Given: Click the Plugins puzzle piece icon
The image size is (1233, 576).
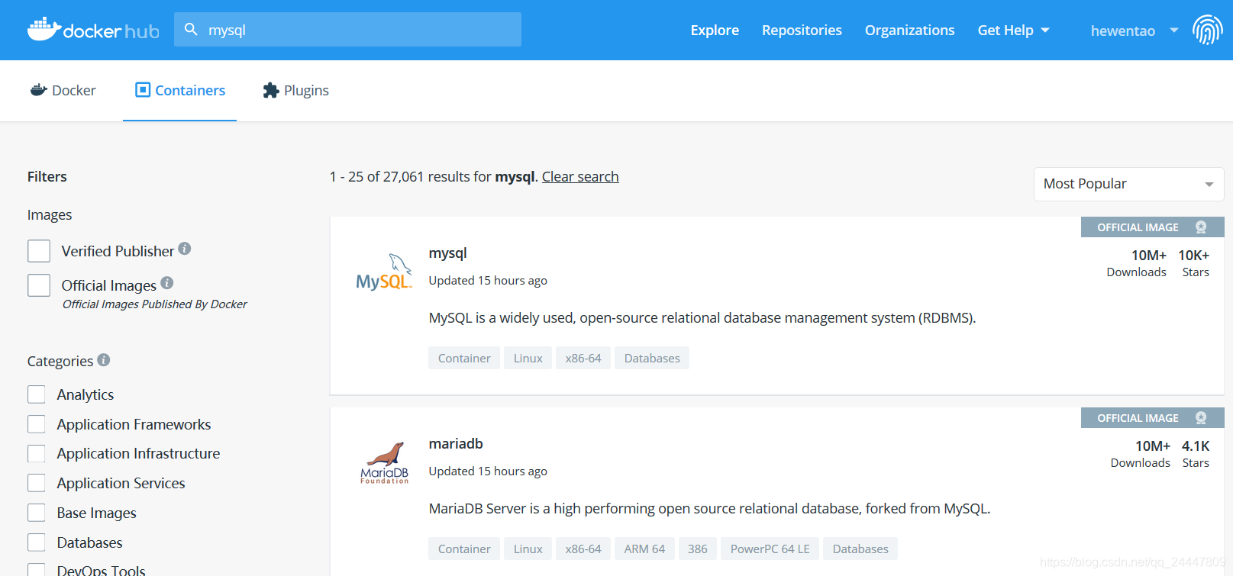Looking at the screenshot, I should pos(271,90).
